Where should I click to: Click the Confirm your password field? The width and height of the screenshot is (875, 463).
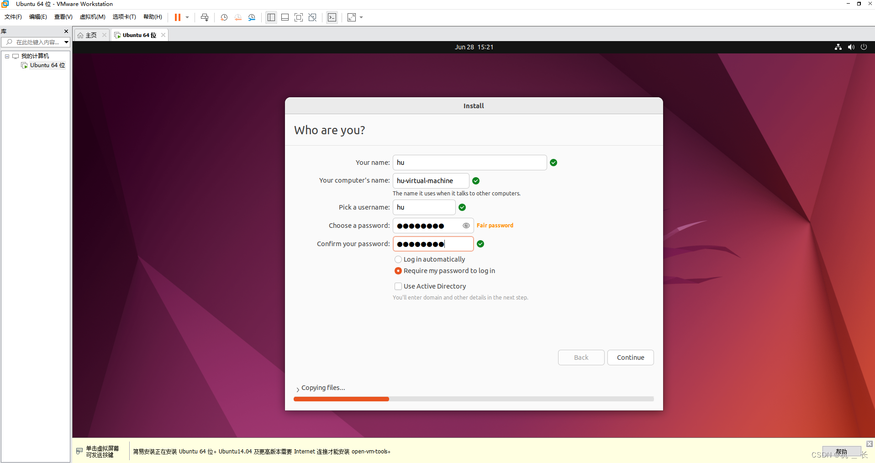433,244
